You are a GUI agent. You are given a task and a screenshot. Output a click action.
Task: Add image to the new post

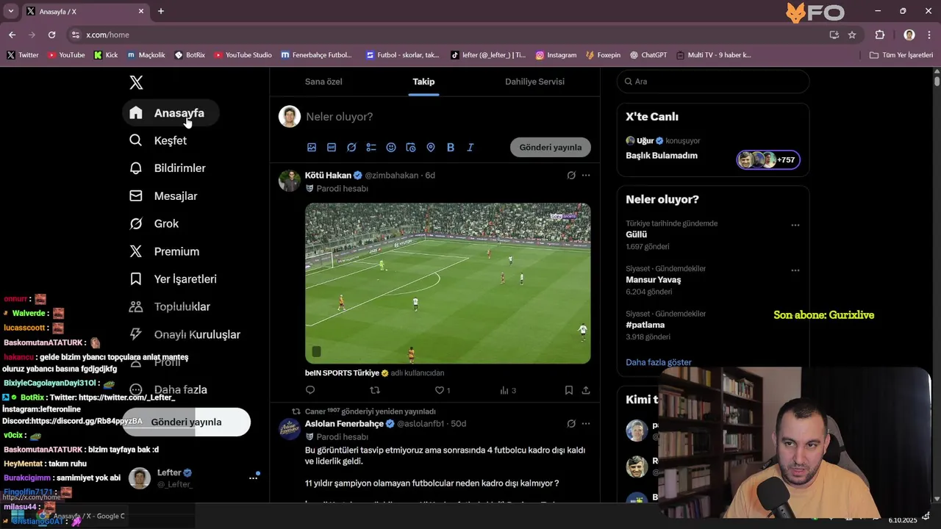pos(312,147)
